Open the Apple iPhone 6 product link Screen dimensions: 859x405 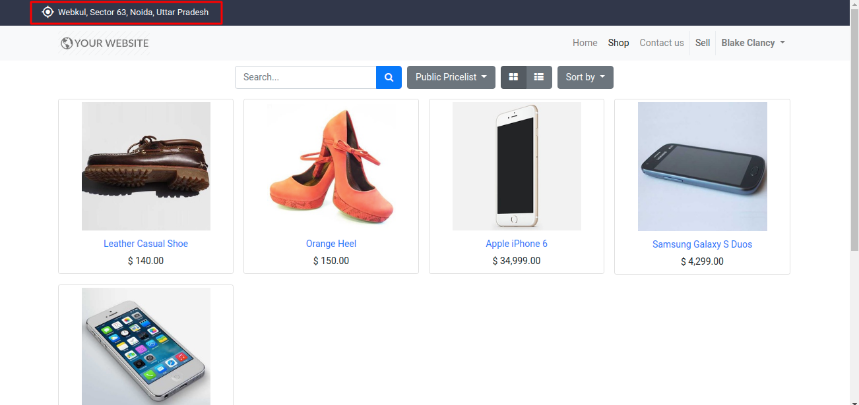[x=517, y=244]
